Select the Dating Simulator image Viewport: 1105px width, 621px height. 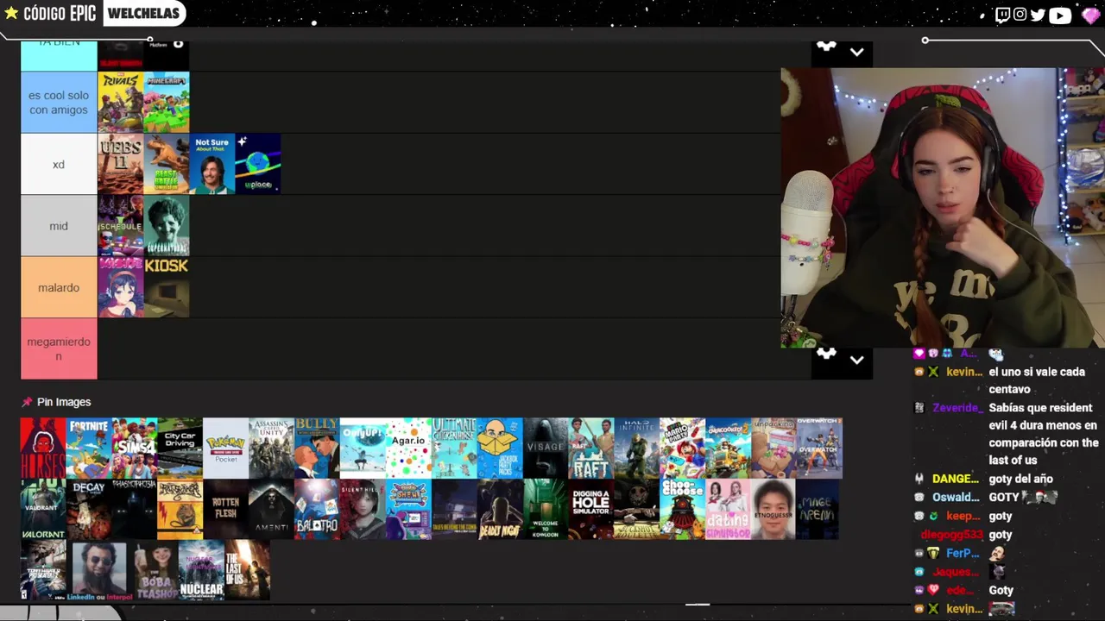(728, 510)
